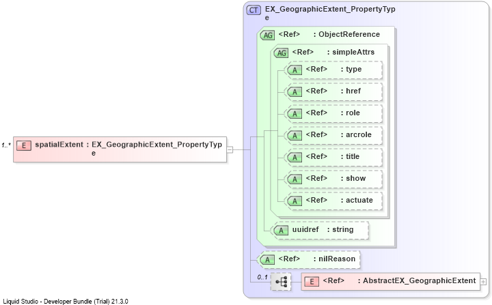Select ': simpleAttrs' attribute group label
Image resolution: width=492 pixels, height=305 pixels.
point(351,53)
